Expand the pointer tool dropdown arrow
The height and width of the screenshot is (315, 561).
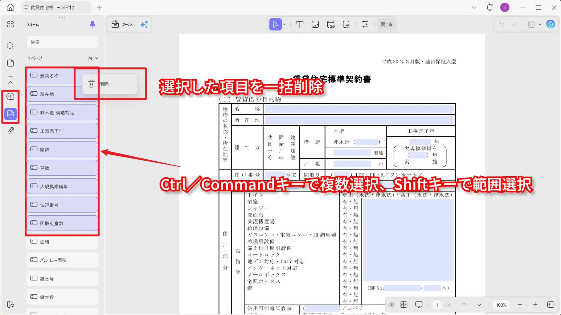point(285,24)
